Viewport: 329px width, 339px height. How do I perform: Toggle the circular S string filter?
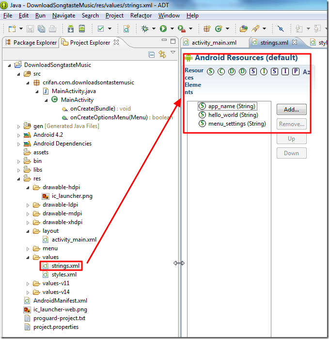point(210,71)
